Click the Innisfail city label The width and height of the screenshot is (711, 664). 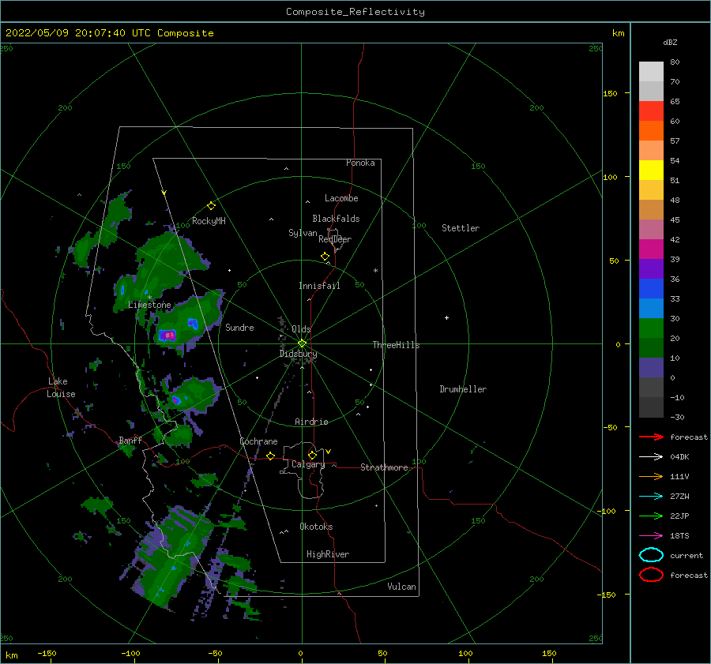point(319,286)
